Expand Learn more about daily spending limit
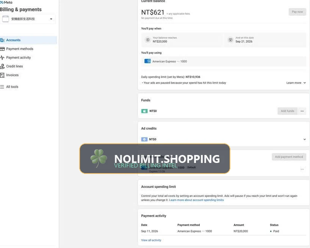The image size is (310, 248). click(x=296, y=83)
